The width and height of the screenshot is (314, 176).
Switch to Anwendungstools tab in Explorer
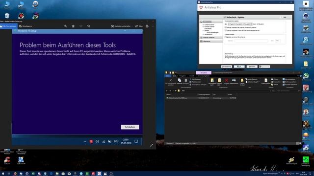(x=204, y=76)
